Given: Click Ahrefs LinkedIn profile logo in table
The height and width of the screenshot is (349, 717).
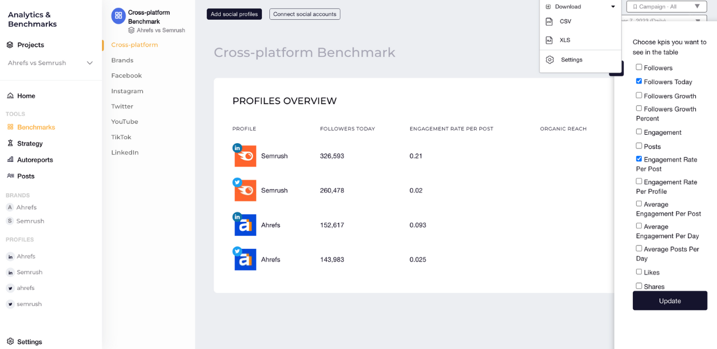Looking at the screenshot, I should point(245,225).
